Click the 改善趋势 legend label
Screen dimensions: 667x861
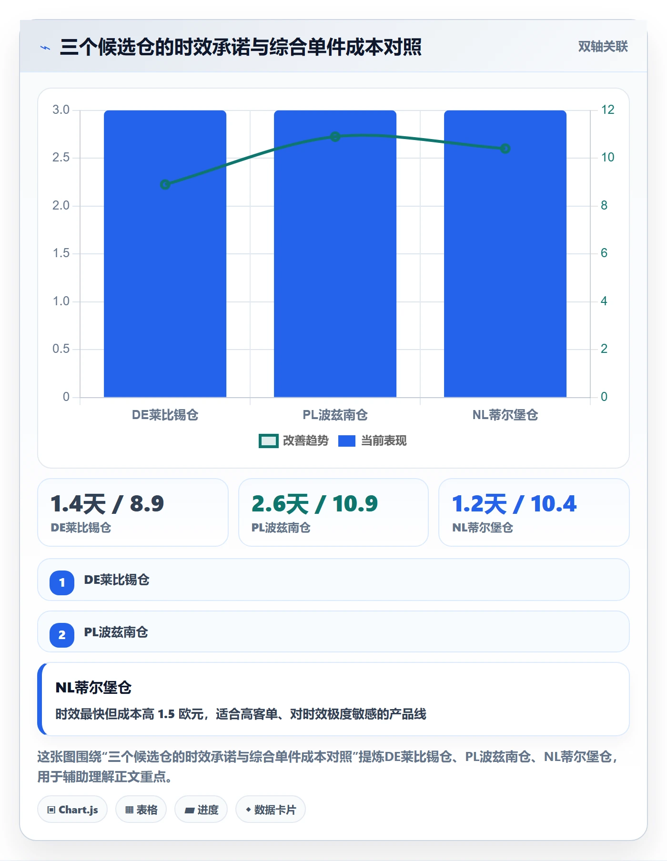306,441
